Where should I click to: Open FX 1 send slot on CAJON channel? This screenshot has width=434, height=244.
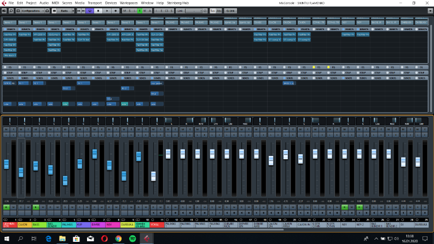click(25, 83)
